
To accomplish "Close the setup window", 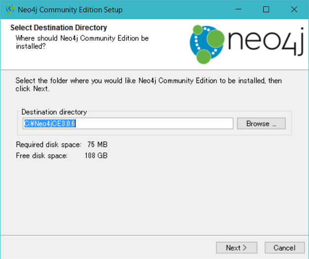I will tap(294, 9).
